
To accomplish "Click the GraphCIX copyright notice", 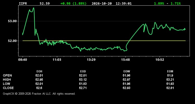I will coord(39,94).
